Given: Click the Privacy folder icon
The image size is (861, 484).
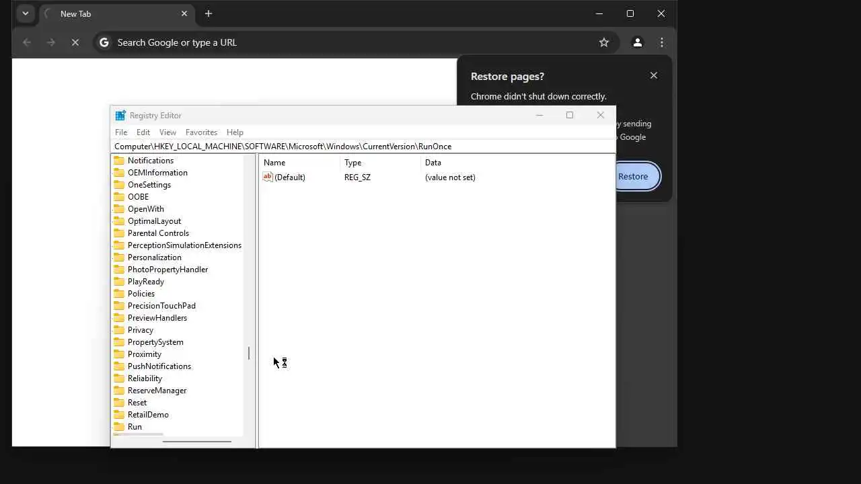Looking at the screenshot, I should point(119,330).
